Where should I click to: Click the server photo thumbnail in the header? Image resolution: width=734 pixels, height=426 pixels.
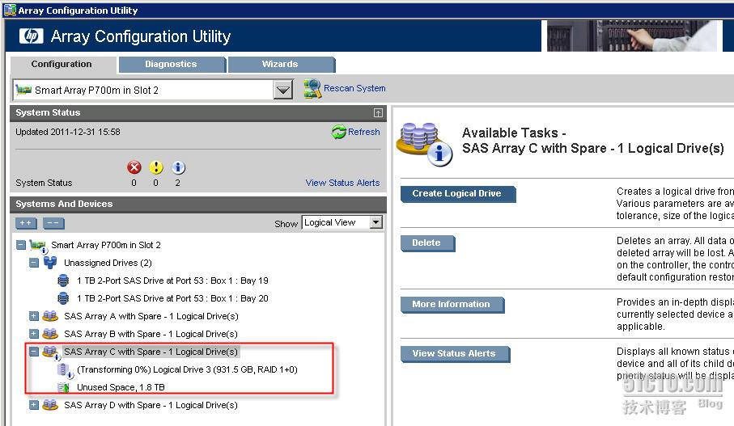click(x=631, y=36)
